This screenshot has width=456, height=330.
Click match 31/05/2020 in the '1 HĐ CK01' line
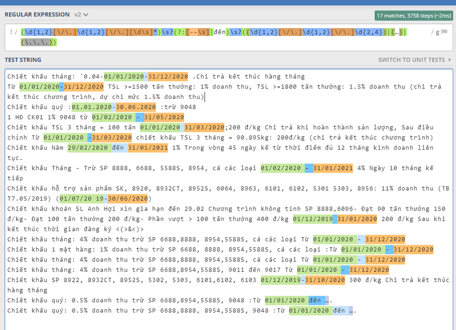pos(164,117)
